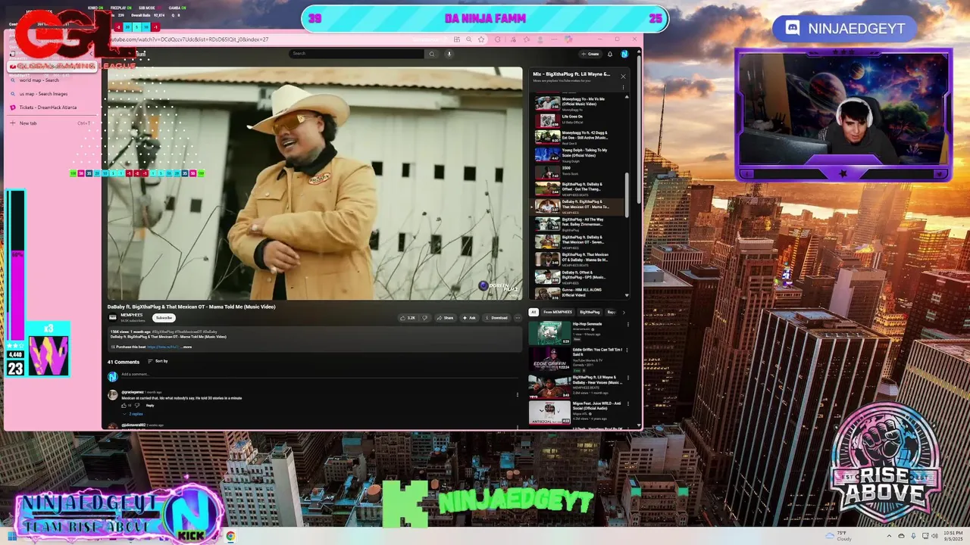The image size is (970, 545).
Task: Open the more actions menu beside Download
Action: 518,318
